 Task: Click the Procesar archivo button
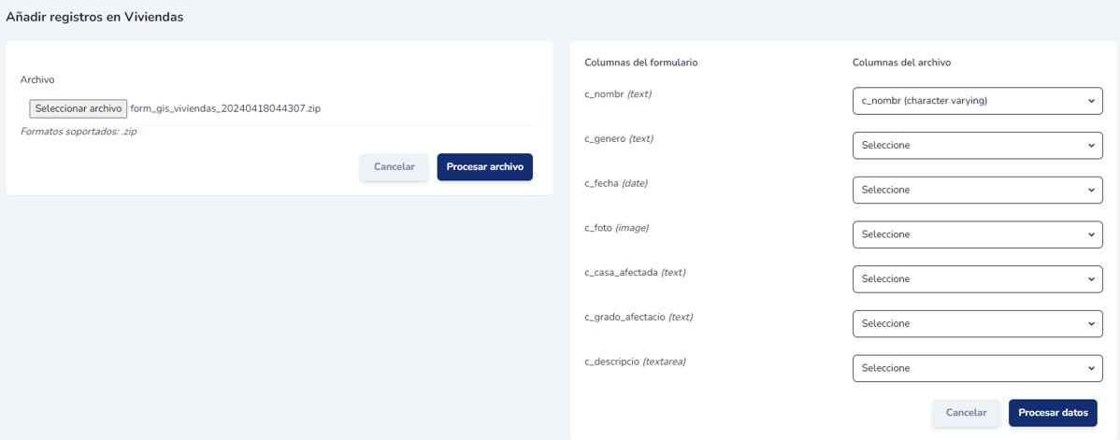point(484,167)
